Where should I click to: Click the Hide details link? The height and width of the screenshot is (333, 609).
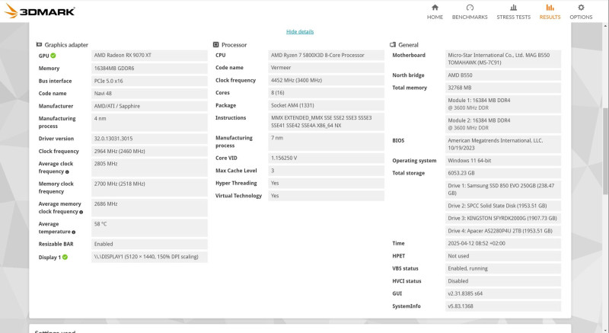300,31
